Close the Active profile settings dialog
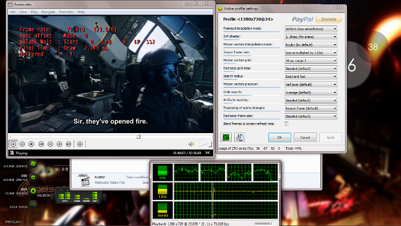The image size is (401, 226). [x=338, y=8]
